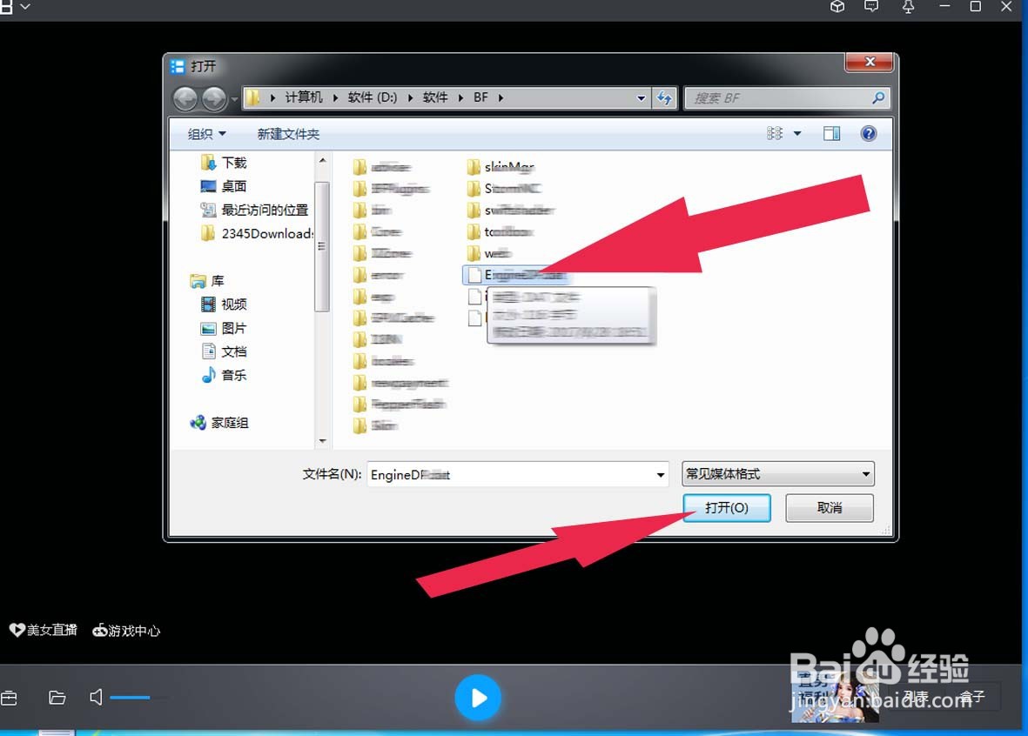This screenshot has width=1028, height=736.
Task: Select the BF breadcrumb segment
Action: point(480,97)
